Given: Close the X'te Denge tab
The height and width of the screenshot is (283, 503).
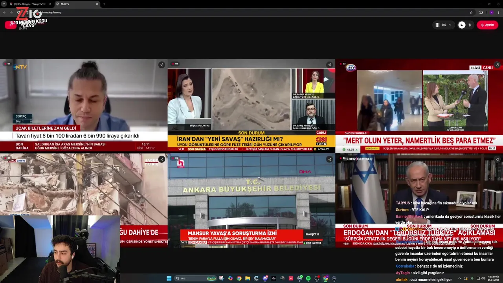Looking at the screenshot, I should [50, 4].
